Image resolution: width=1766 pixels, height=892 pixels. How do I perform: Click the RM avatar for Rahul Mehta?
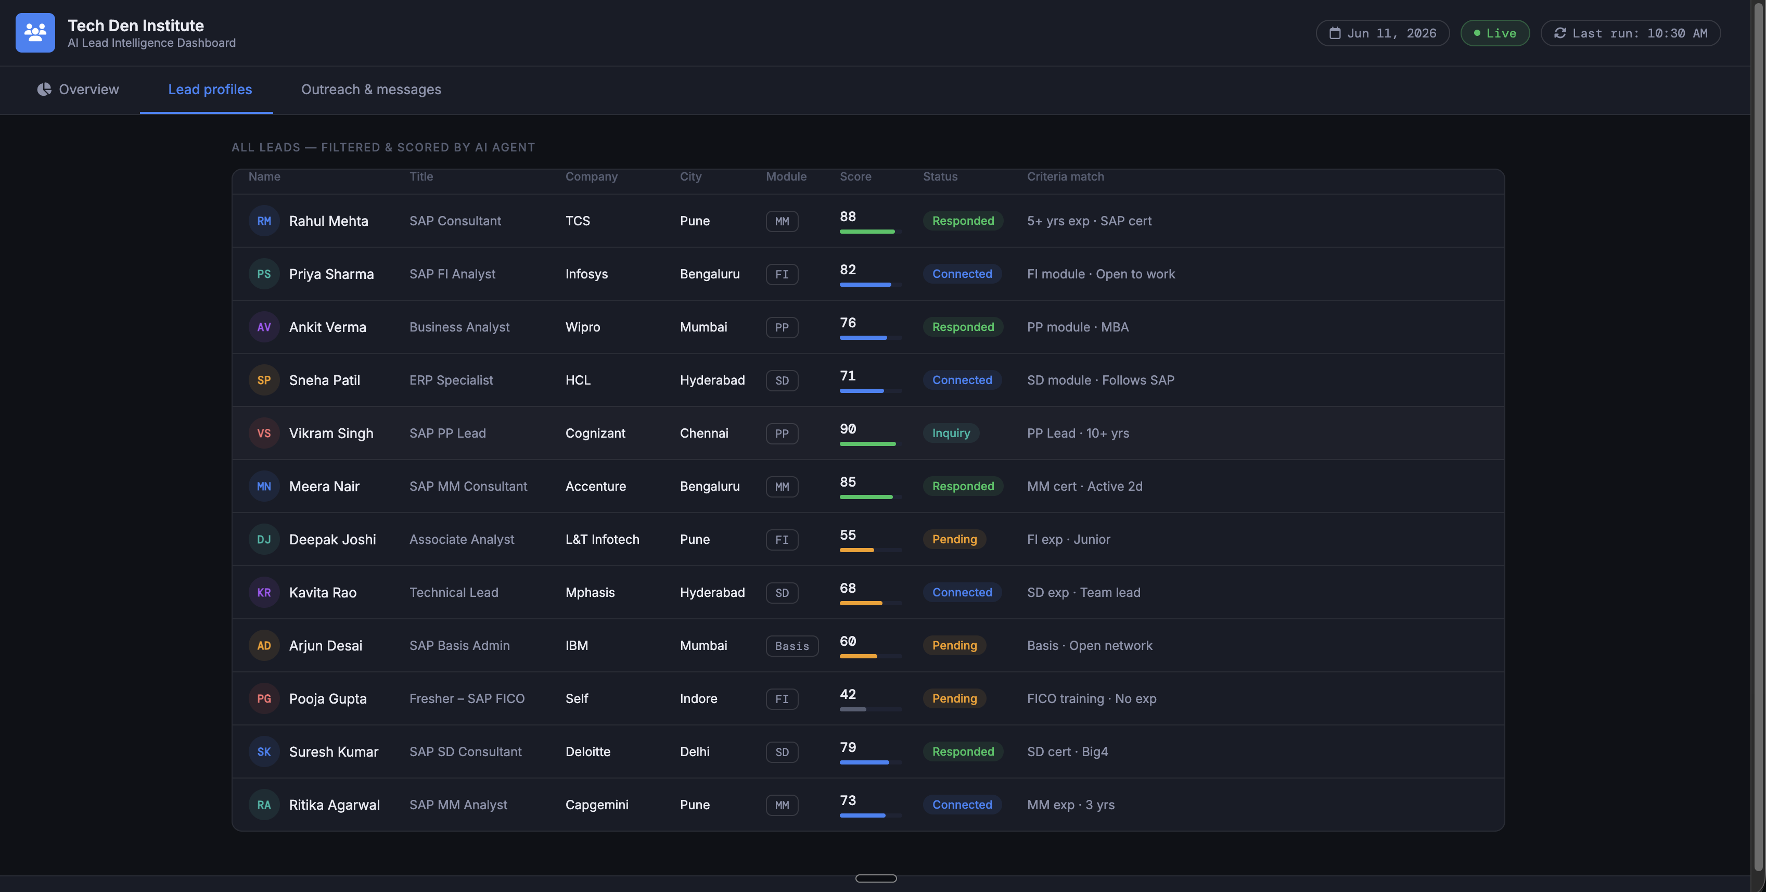[x=264, y=221]
